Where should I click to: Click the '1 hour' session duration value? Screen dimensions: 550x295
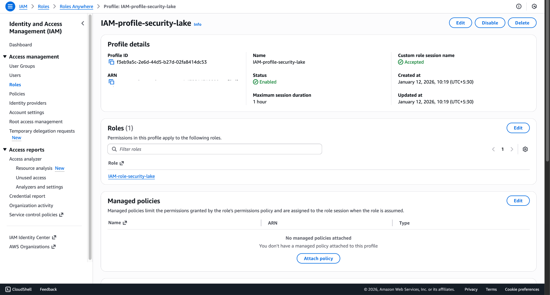[260, 102]
